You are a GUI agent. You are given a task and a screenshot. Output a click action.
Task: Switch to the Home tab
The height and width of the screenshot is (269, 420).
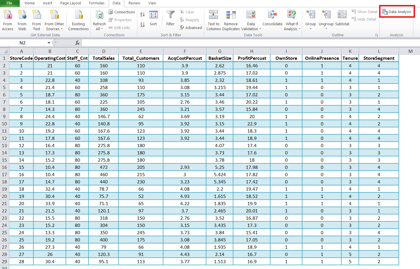click(30, 3)
